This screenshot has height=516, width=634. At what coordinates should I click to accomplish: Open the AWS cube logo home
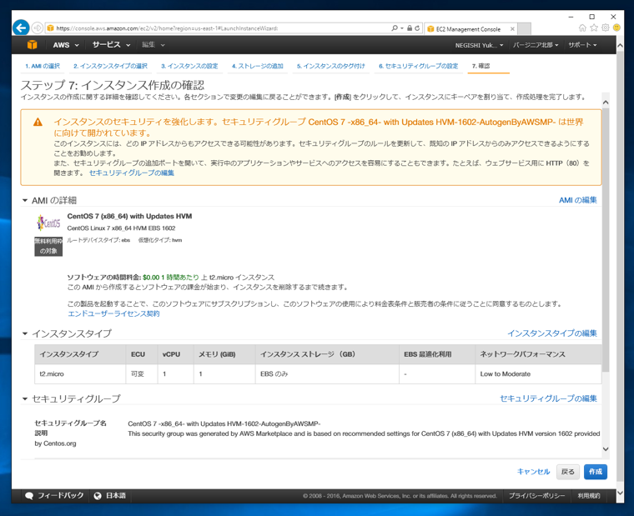(x=33, y=45)
